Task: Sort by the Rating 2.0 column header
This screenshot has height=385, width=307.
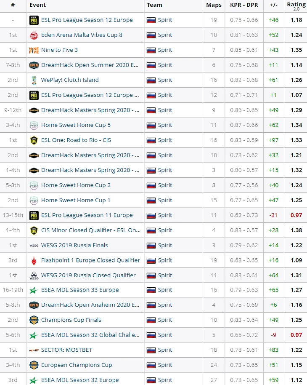Action: coord(296,6)
